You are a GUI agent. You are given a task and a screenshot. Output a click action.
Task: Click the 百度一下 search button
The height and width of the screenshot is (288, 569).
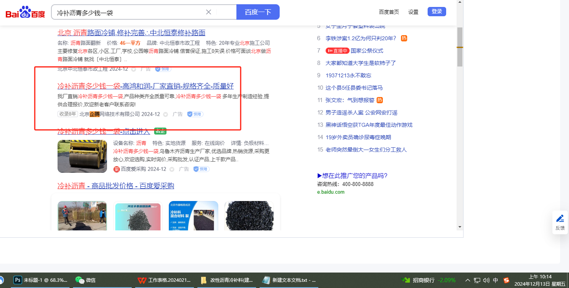click(258, 12)
